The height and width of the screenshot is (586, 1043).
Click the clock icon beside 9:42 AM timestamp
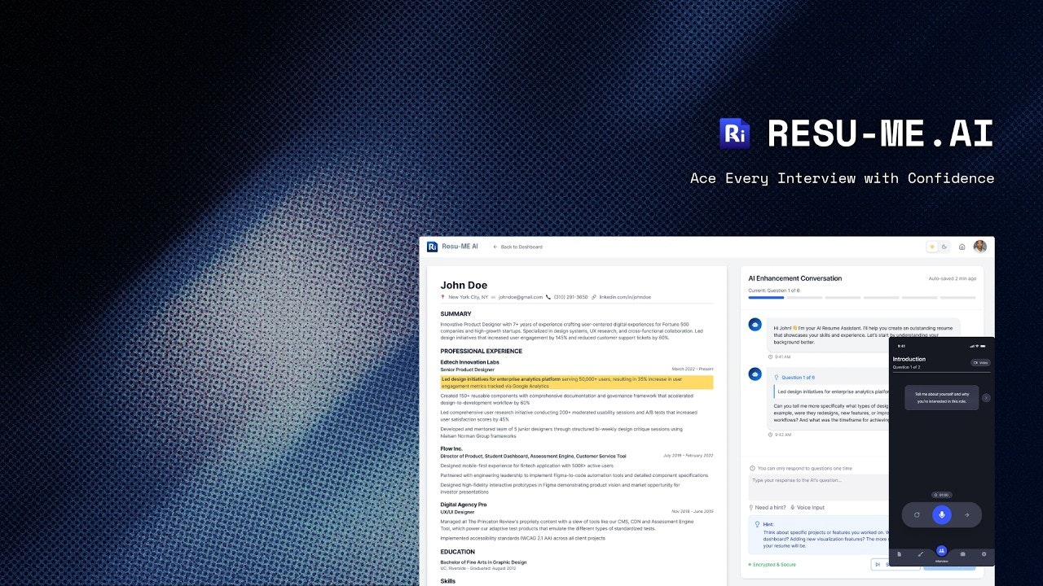point(770,435)
